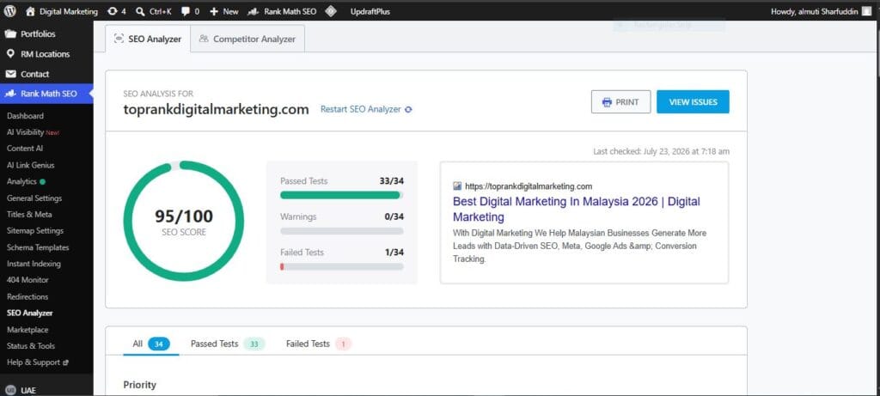This screenshot has height=396, width=880.
Task: Open Schema Templates submenu item
Action: pyautogui.click(x=38, y=247)
